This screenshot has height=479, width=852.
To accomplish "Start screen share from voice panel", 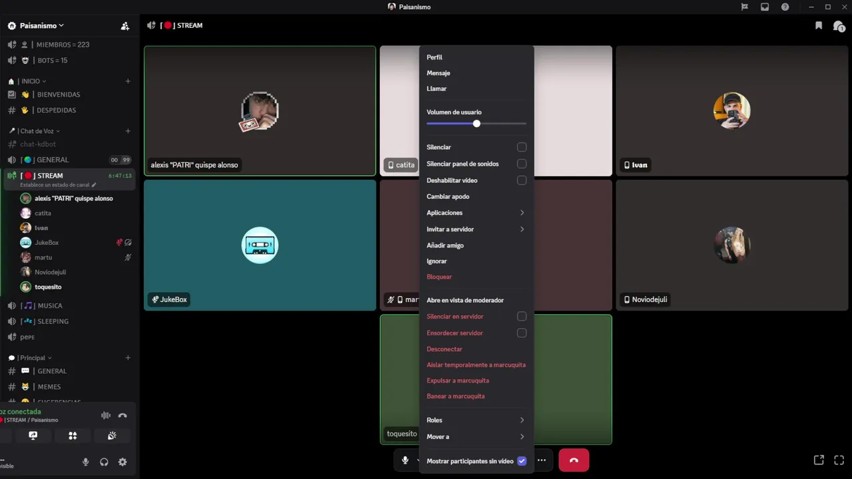I will coord(33,436).
